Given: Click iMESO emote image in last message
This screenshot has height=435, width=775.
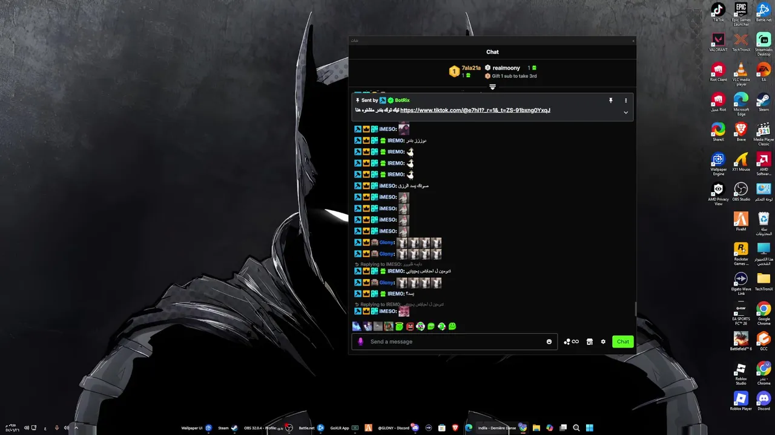Looking at the screenshot, I should [x=404, y=311].
